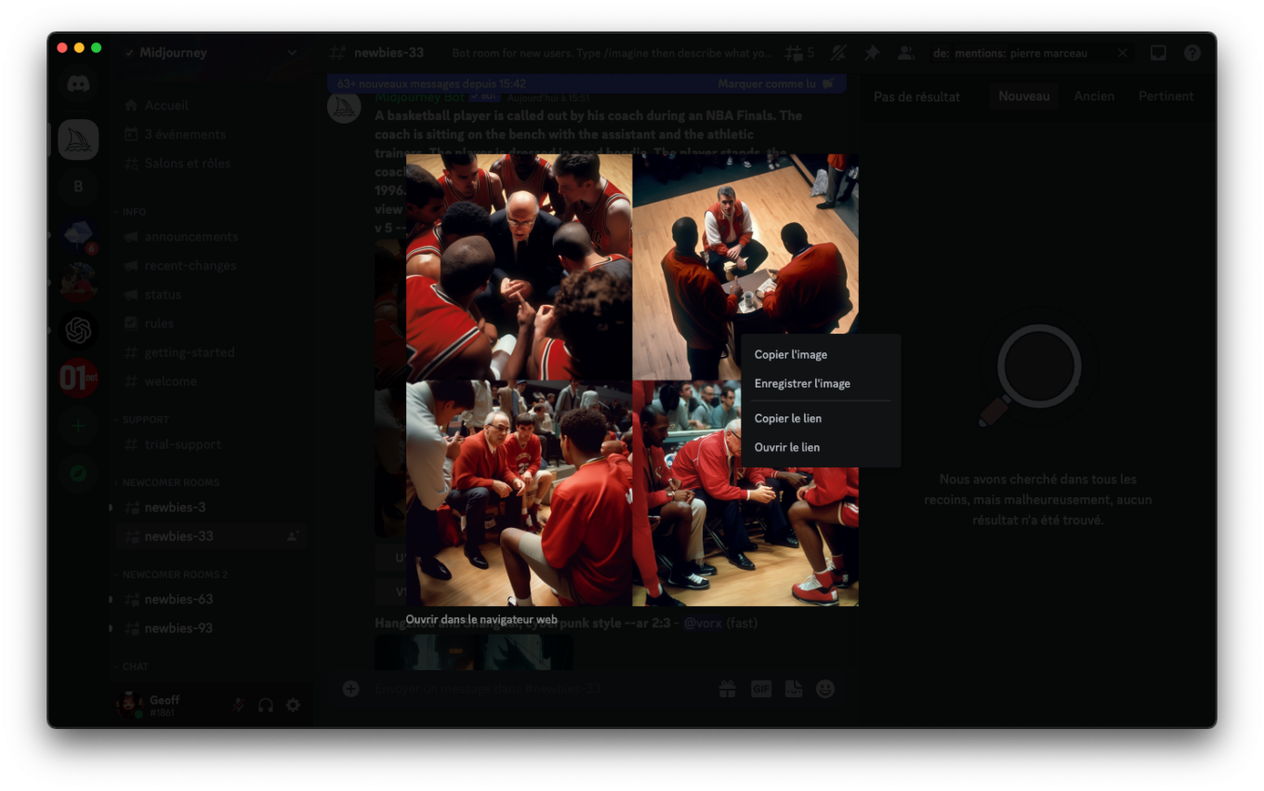Open the OpenAI logo server icon
The height and width of the screenshot is (791, 1264).
[78, 330]
